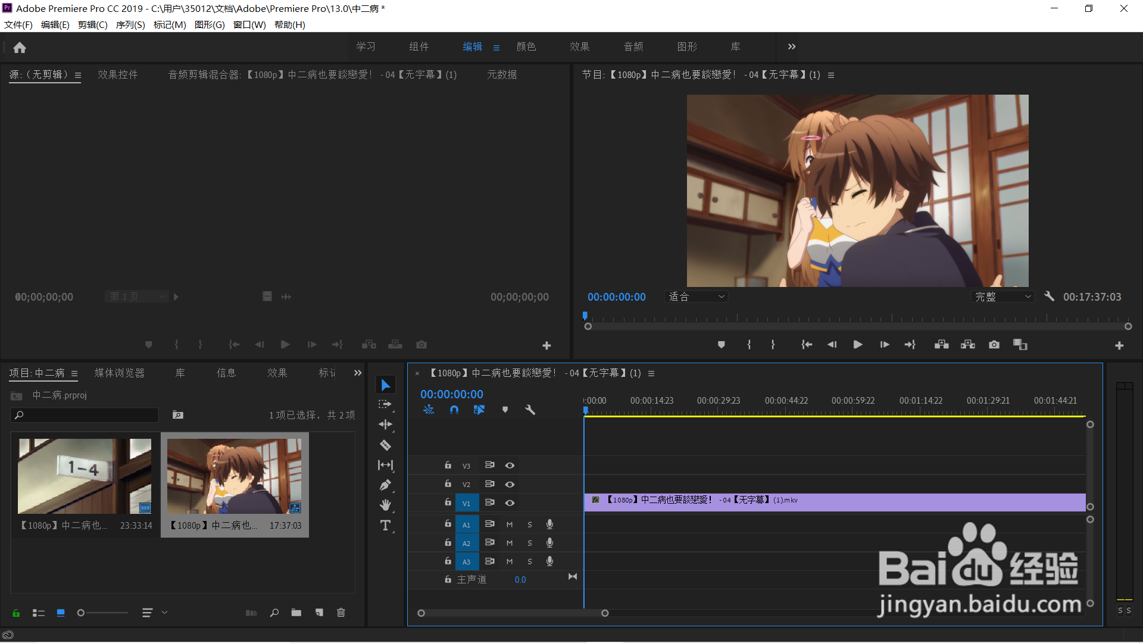Select the Type tool

pos(385,525)
